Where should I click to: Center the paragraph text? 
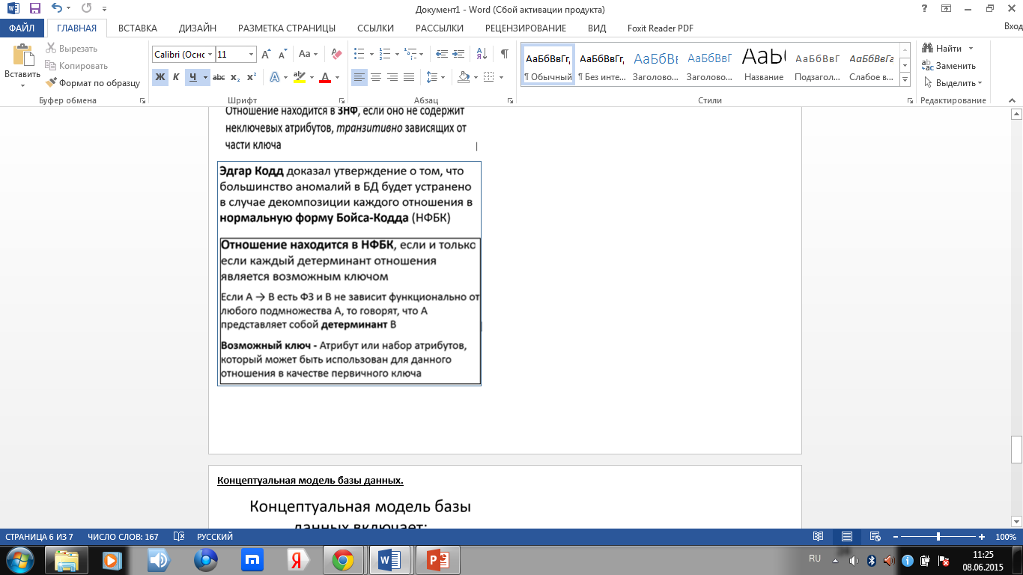pos(376,77)
